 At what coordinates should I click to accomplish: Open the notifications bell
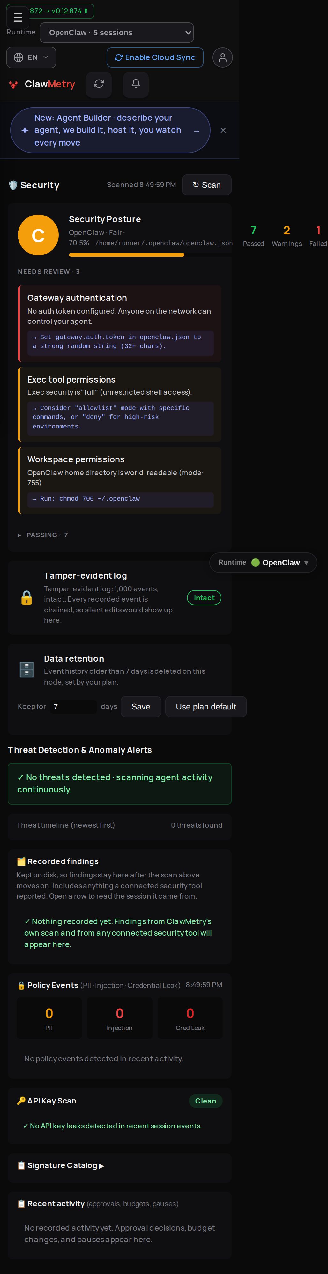[136, 84]
